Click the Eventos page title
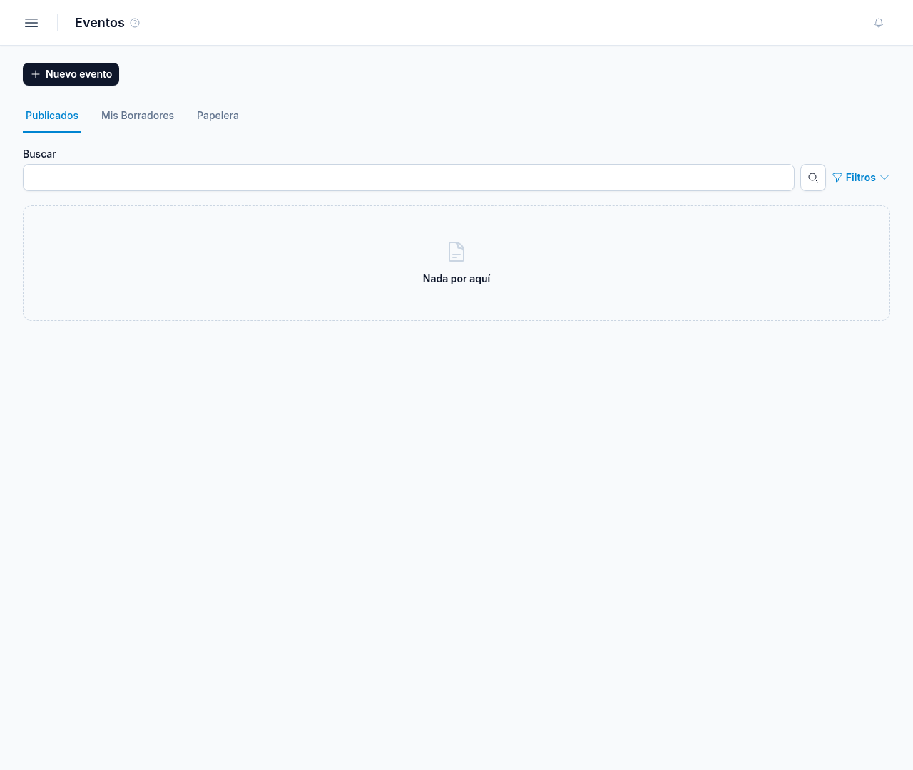This screenshot has height=770, width=913. [x=100, y=23]
